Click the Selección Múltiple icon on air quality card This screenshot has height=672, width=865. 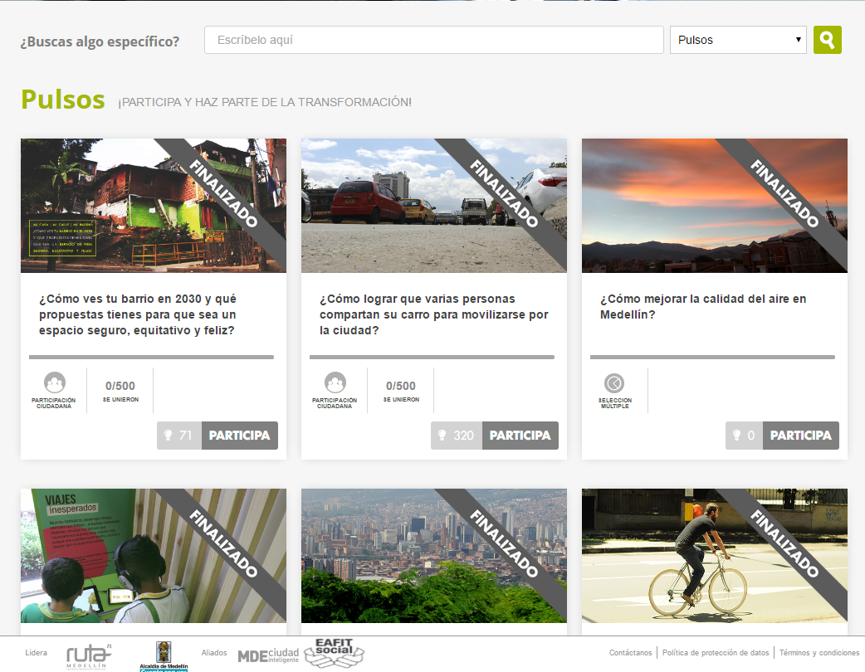614,383
